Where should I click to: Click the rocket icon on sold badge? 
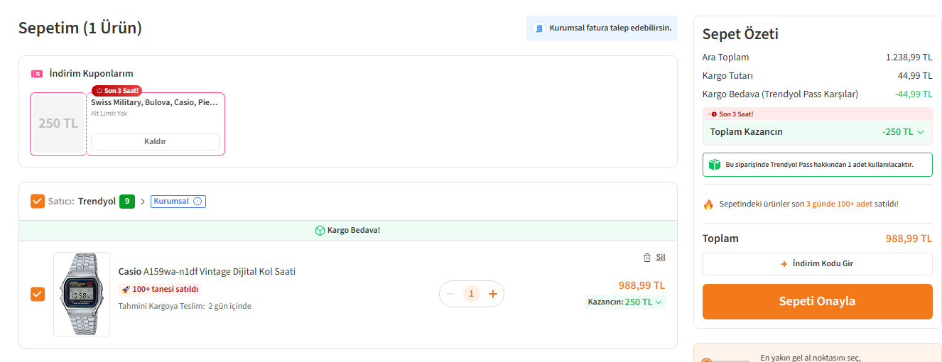click(x=126, y=290)
